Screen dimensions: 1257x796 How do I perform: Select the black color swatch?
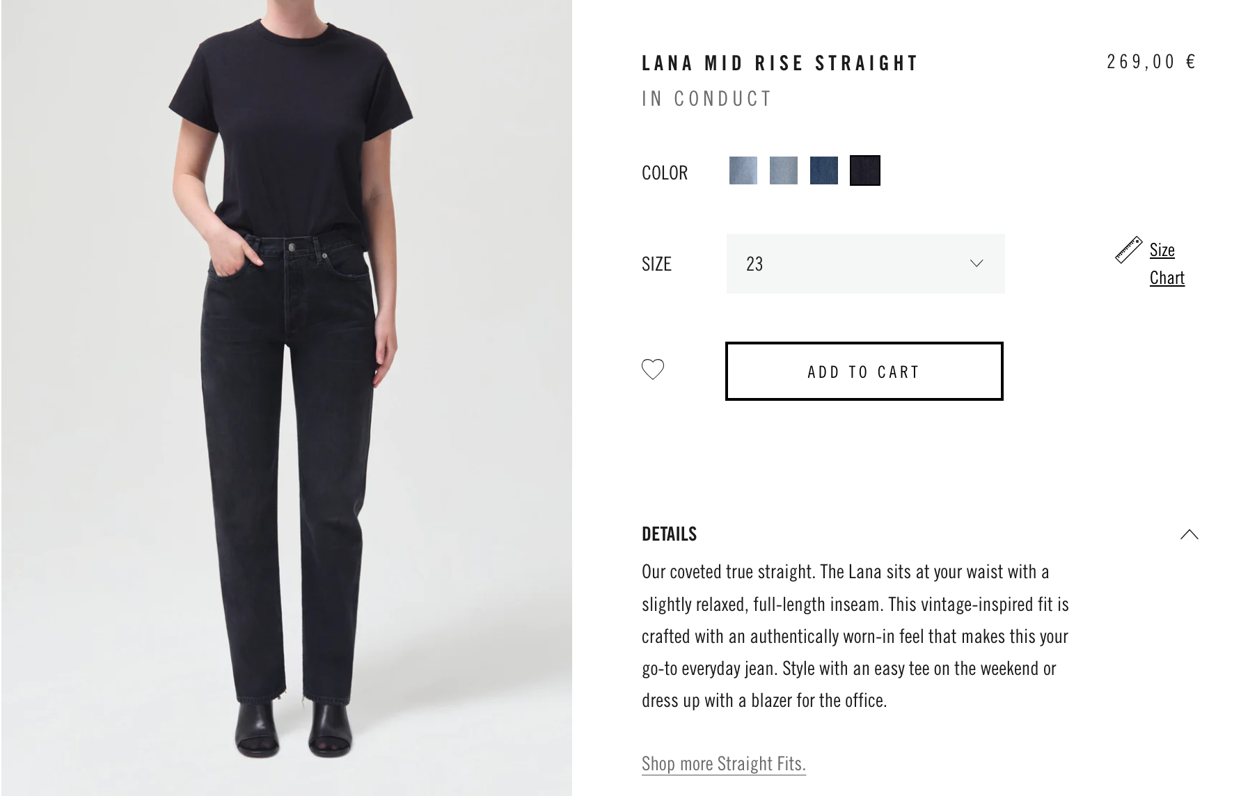pyautogui.click(x=864, y=170)
